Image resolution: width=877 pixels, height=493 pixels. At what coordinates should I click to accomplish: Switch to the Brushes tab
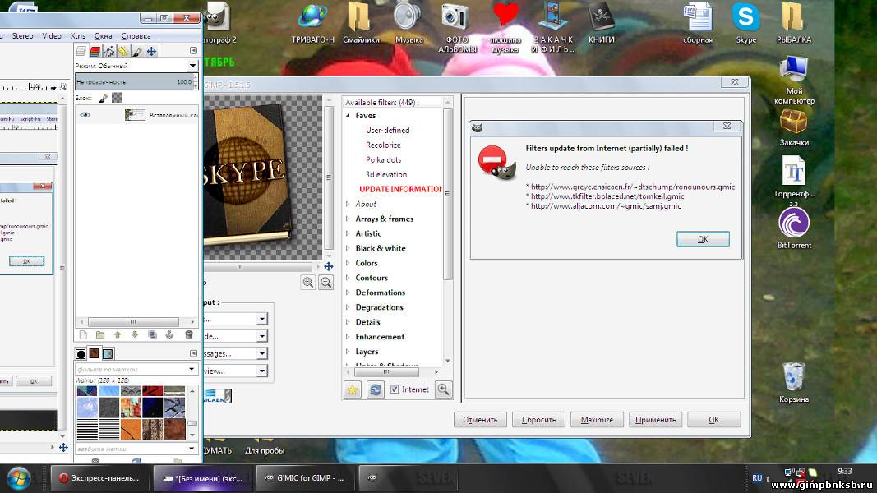pyautogui.click(x=81, y=354)
